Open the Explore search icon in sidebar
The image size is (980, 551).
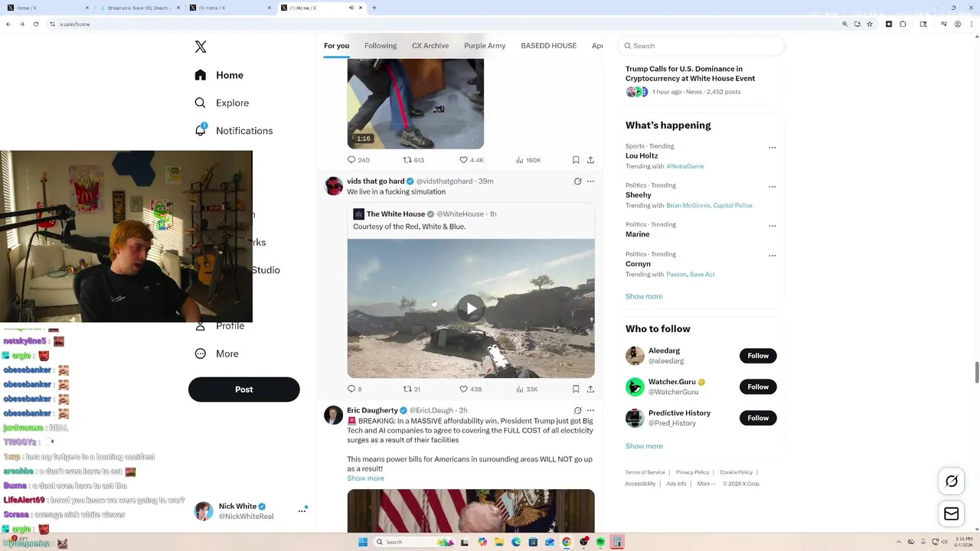click(200, 103)
